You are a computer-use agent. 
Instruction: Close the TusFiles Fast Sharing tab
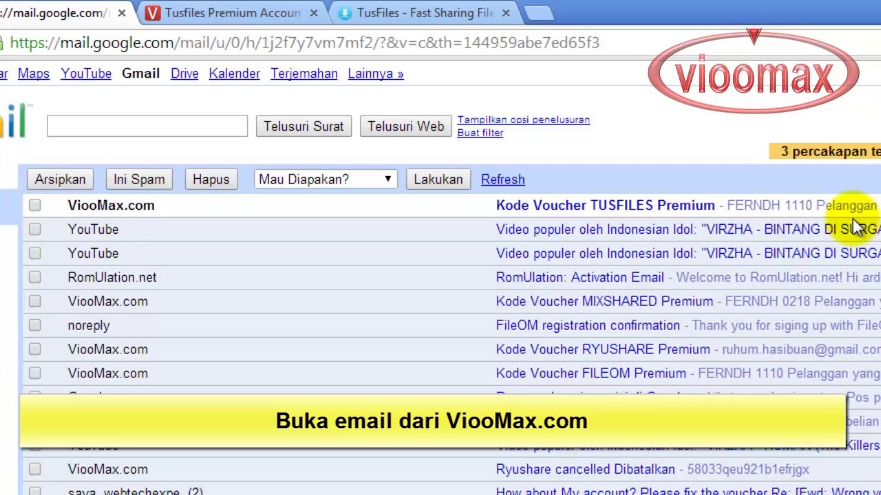click(x=506, y=12)
